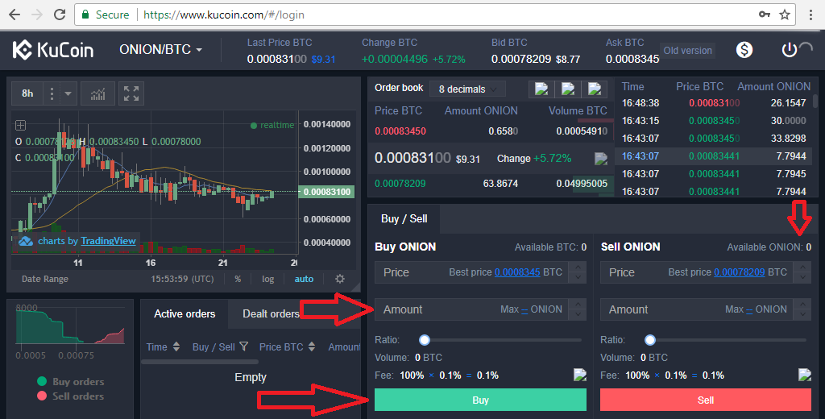Open the Date Range selector
The width and height of the screenshot is (825, 419).
tap(45, 279)
